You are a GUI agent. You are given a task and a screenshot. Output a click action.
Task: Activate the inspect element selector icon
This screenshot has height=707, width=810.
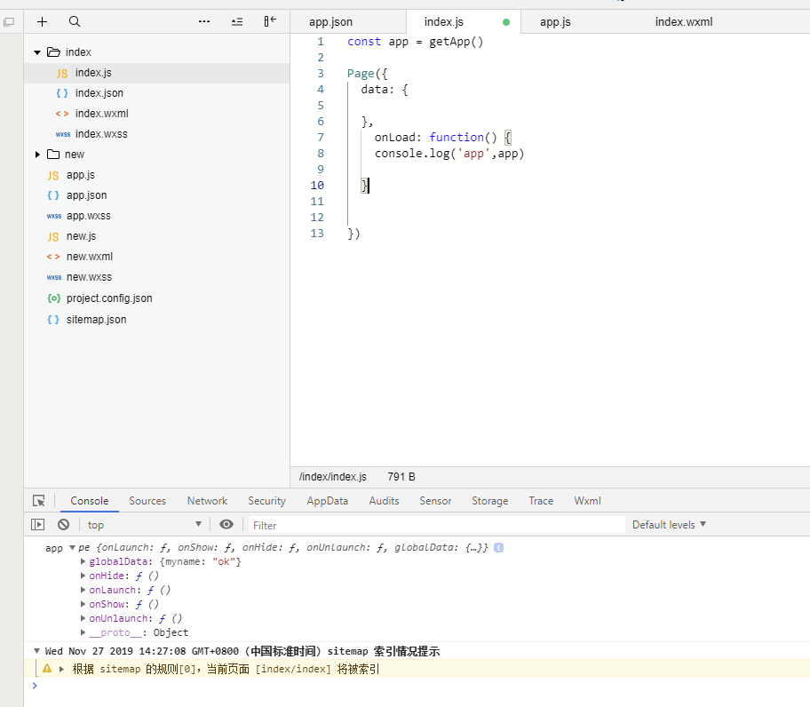pyautogui.click(x=39, y=501)
